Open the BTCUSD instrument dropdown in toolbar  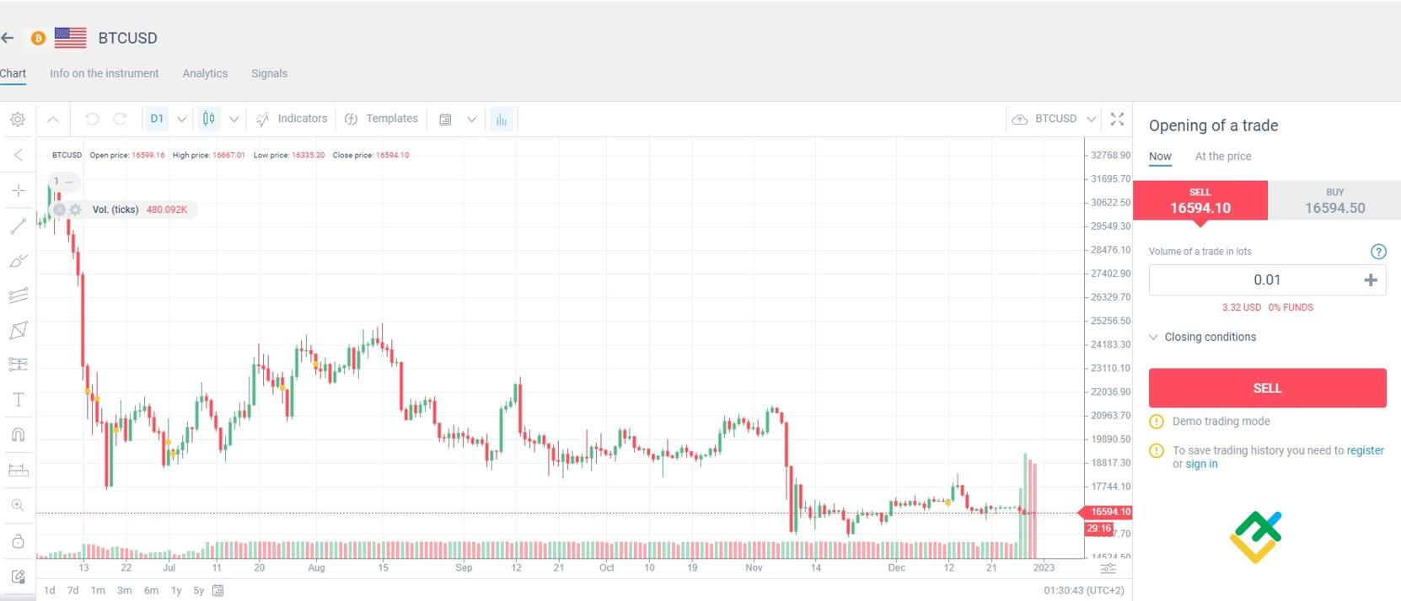click(1091, 120)
